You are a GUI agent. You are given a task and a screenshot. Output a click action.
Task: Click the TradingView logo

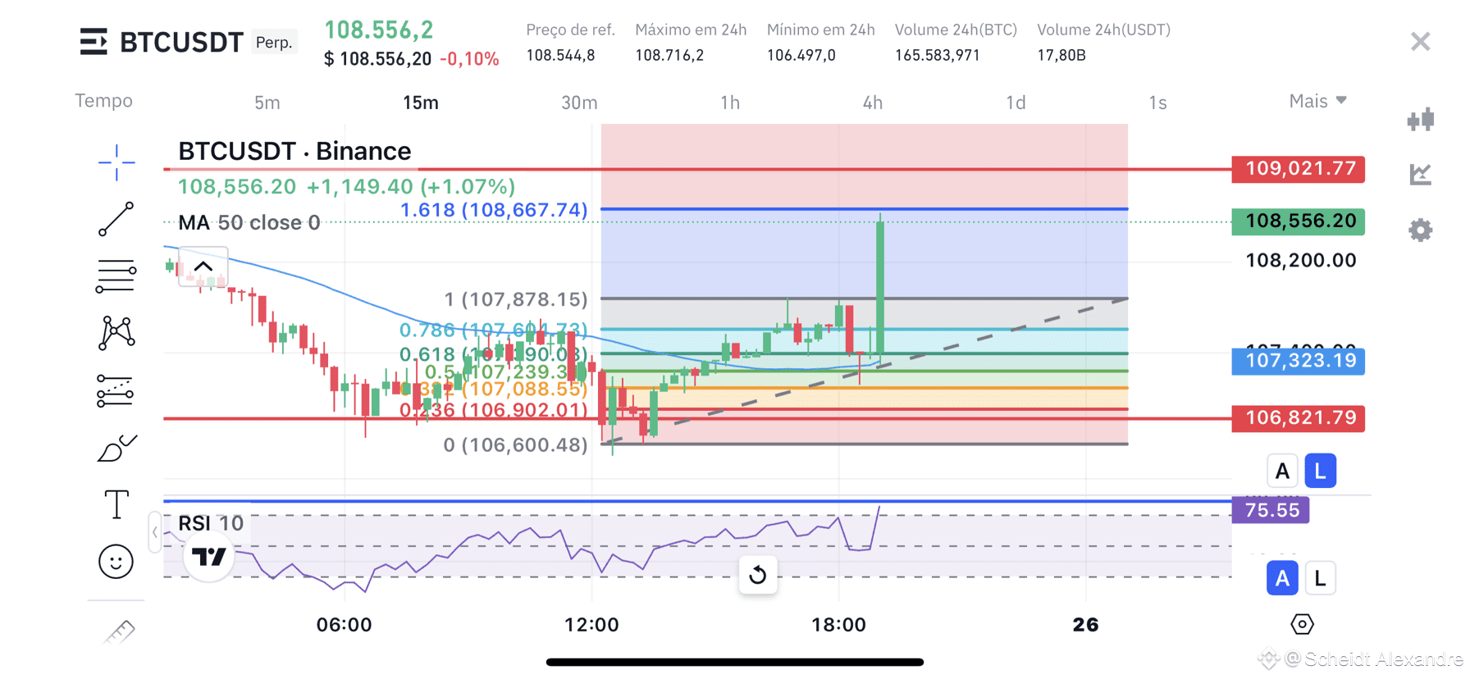click(208, 558)
